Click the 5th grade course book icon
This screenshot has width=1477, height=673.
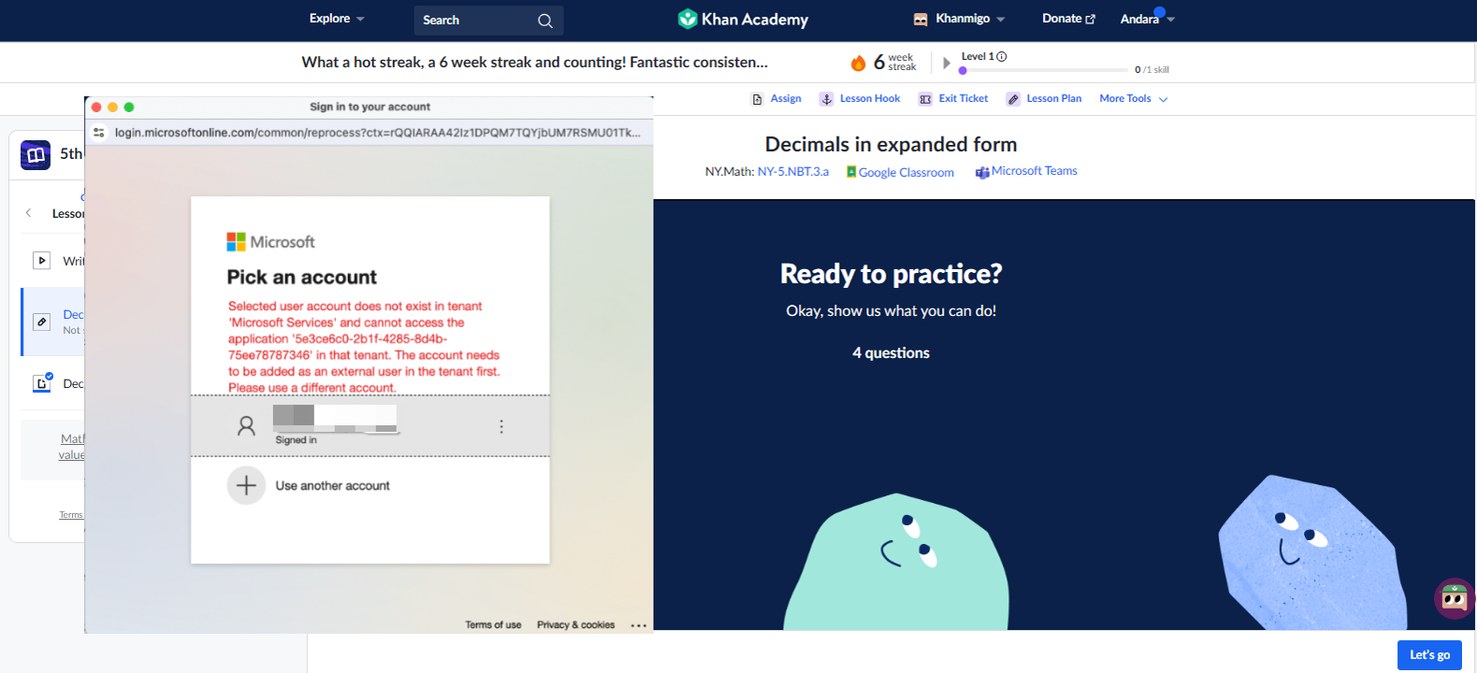point(36,155)
